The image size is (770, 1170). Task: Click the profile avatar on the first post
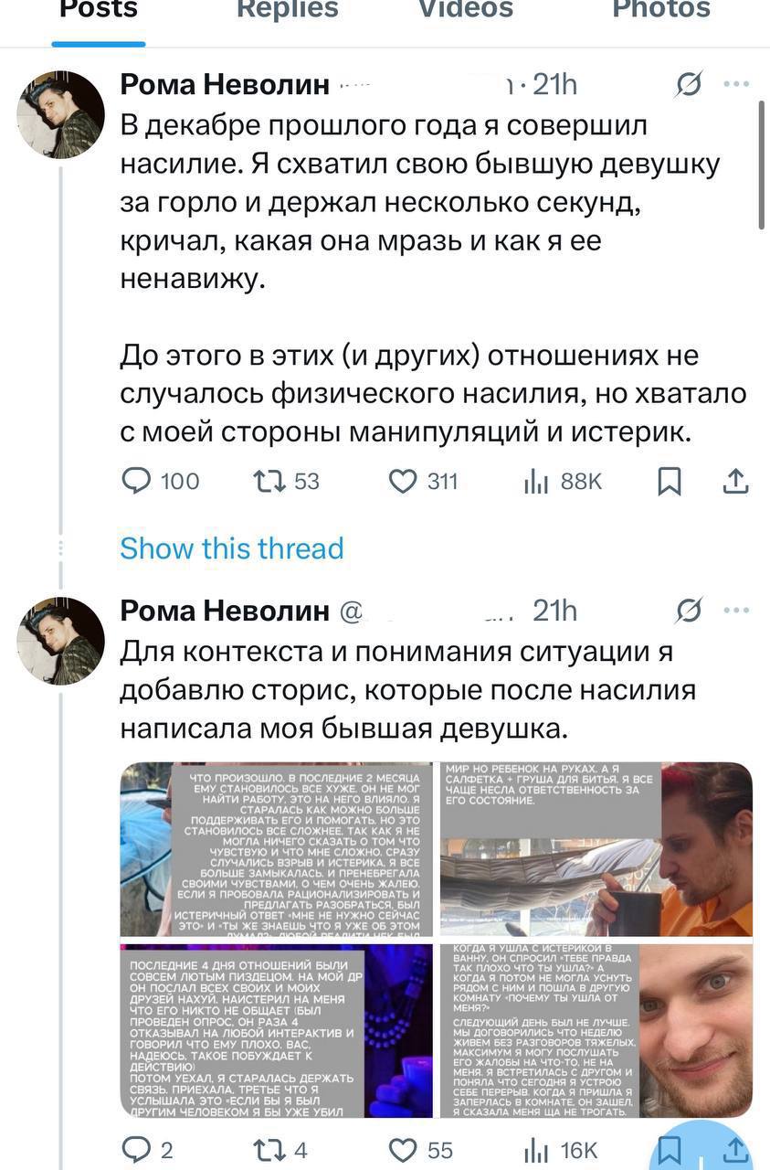pos(60,115)
